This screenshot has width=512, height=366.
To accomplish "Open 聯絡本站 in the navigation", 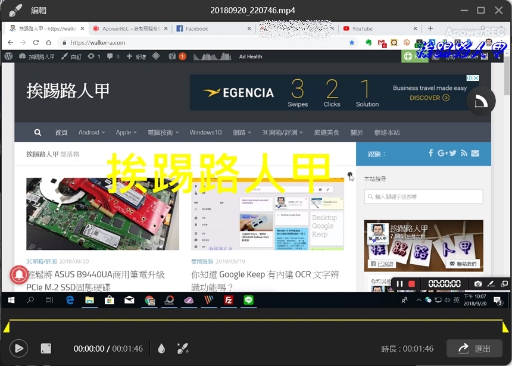I will pyautogui.click(x=387, y=132).
